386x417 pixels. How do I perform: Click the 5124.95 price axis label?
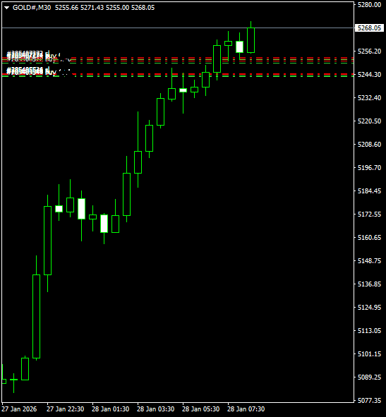pos(369,307)
